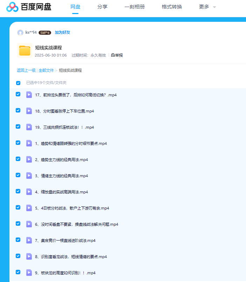Click video icon for 19、三线共振抓连板战法
The width and height of the screenshot is (246, 282).
[29, 127]
